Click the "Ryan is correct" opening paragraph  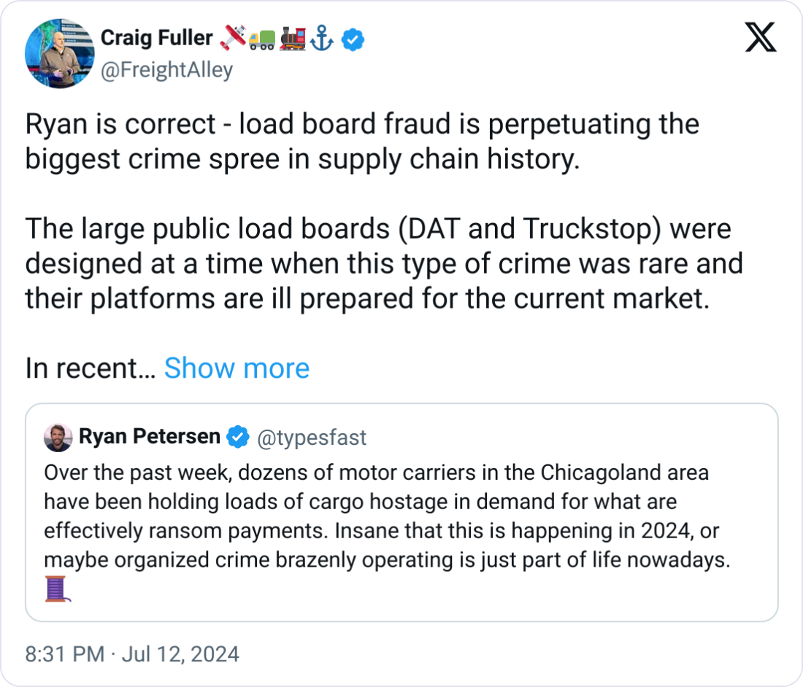(x=362, y=141)
